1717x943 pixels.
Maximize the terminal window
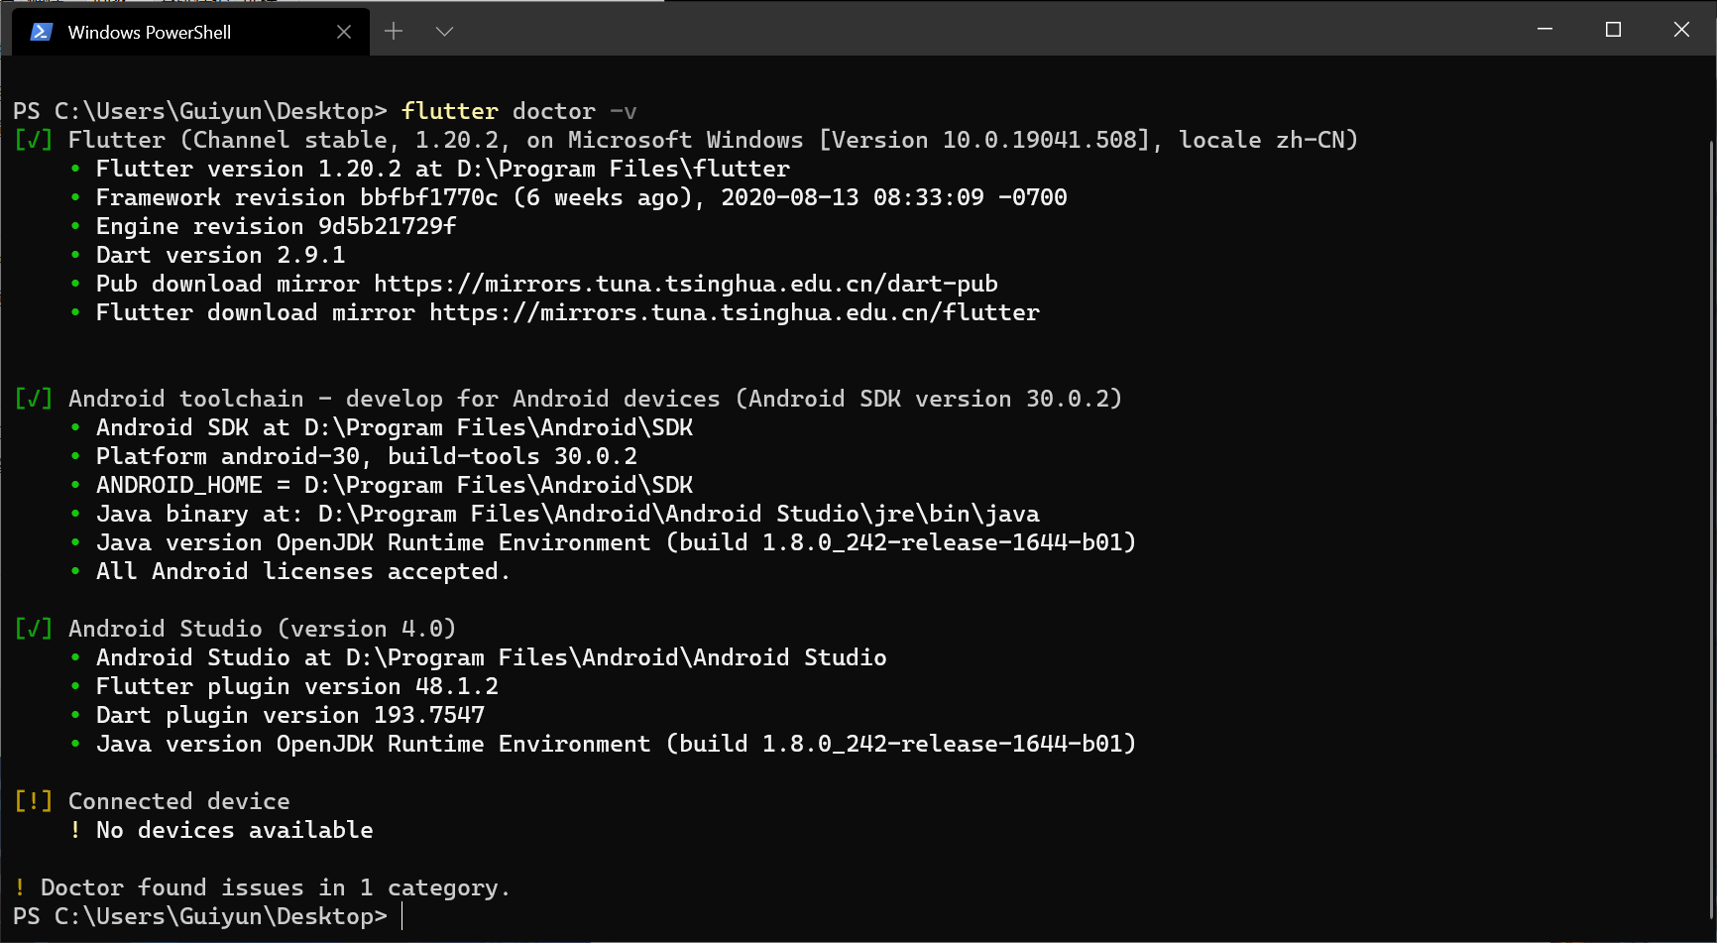pos(1613,30)
